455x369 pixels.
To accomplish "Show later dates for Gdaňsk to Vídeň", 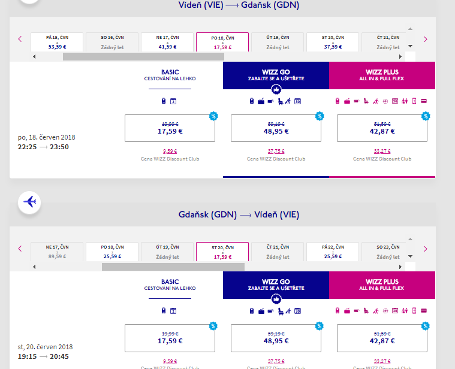I will point(426,249).
